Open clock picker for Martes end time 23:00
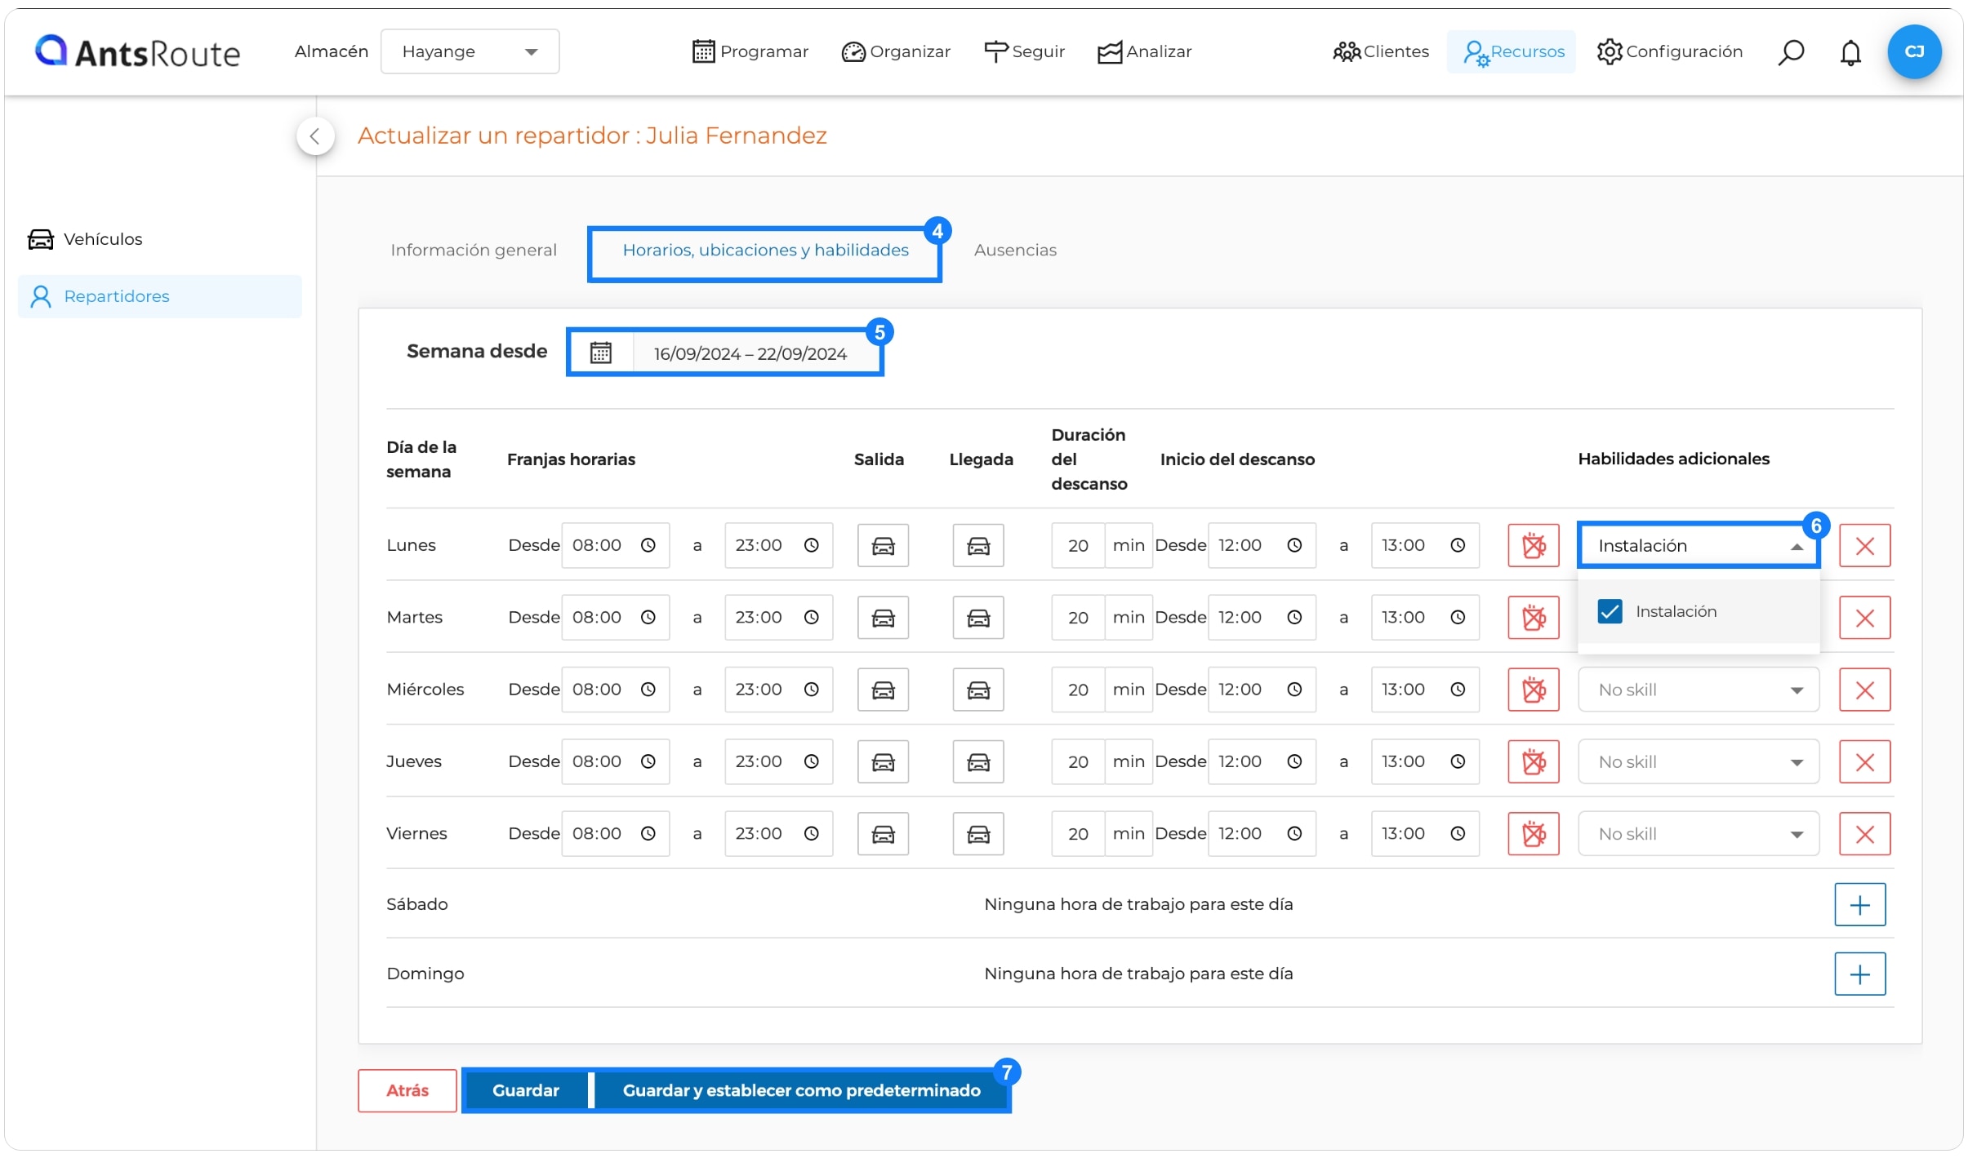 [x=812, y=618]
